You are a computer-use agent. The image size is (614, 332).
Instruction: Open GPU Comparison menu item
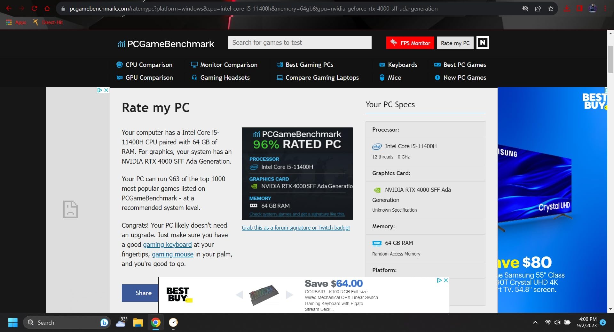click(x=145, y=77)
